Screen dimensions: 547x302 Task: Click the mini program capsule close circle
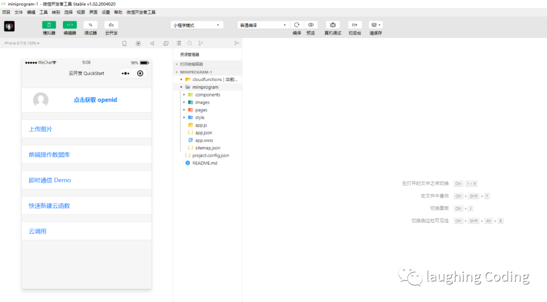click(x=140, y=73)
